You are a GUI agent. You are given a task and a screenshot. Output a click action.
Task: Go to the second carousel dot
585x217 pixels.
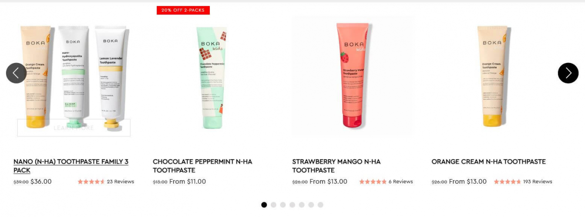pos(273,205)
